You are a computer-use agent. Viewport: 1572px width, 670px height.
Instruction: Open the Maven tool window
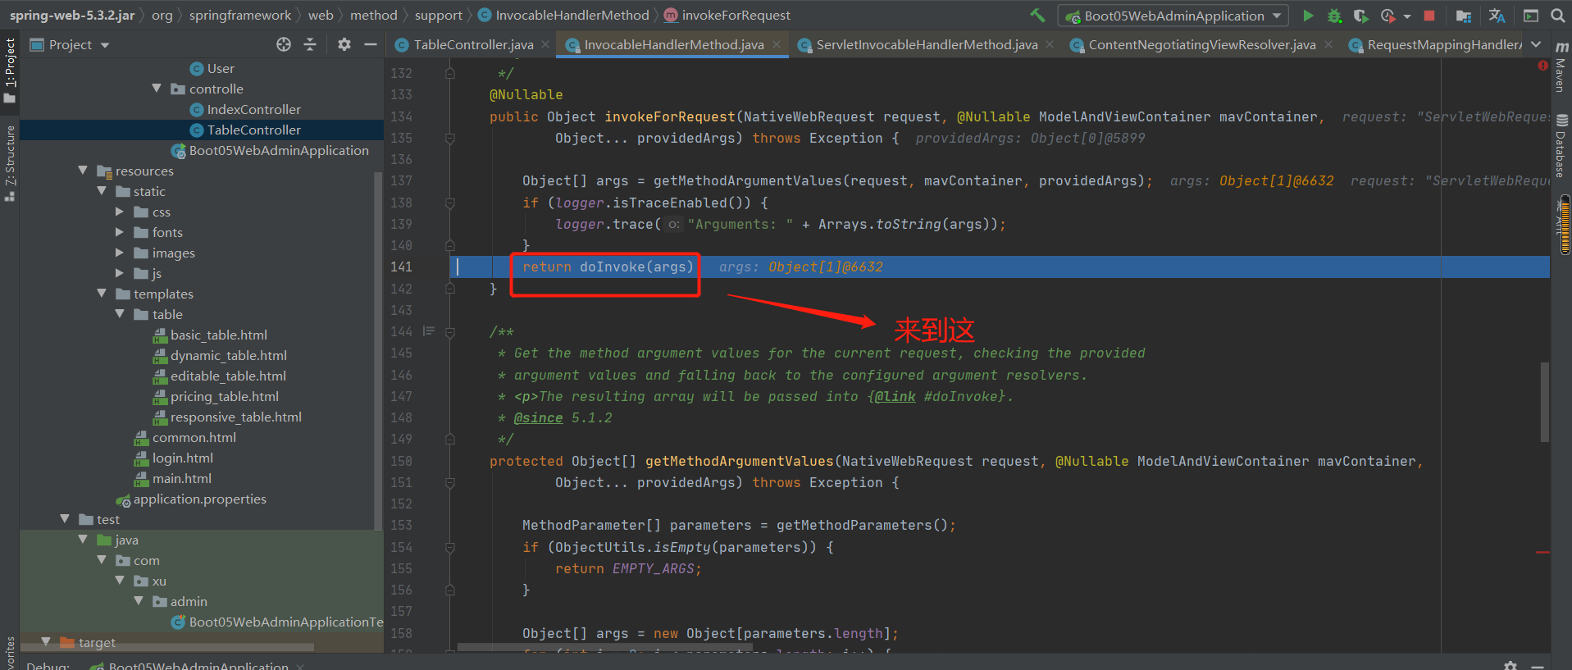(1561, 66)
